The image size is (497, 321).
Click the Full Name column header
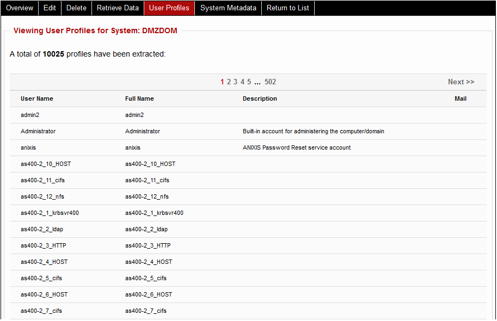tap(140, 98)
